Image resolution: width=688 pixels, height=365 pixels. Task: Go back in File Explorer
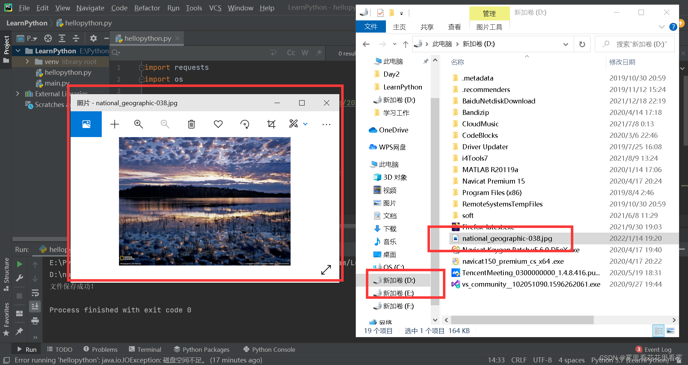point(366,44)
